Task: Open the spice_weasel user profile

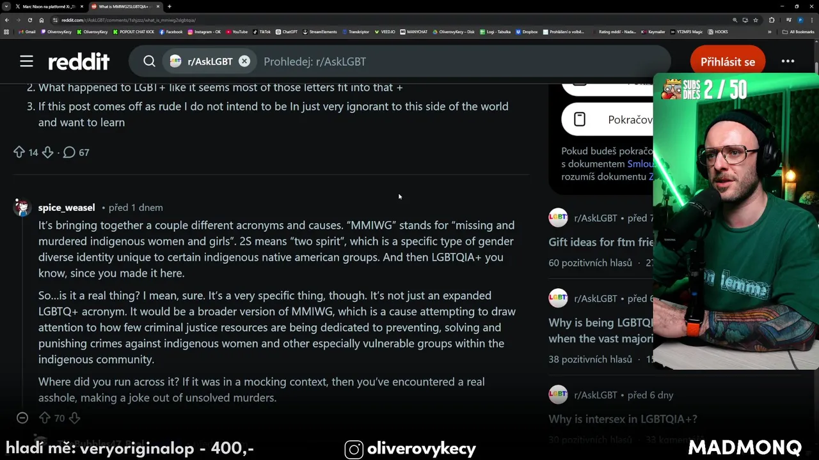Action: coord(67,208)
